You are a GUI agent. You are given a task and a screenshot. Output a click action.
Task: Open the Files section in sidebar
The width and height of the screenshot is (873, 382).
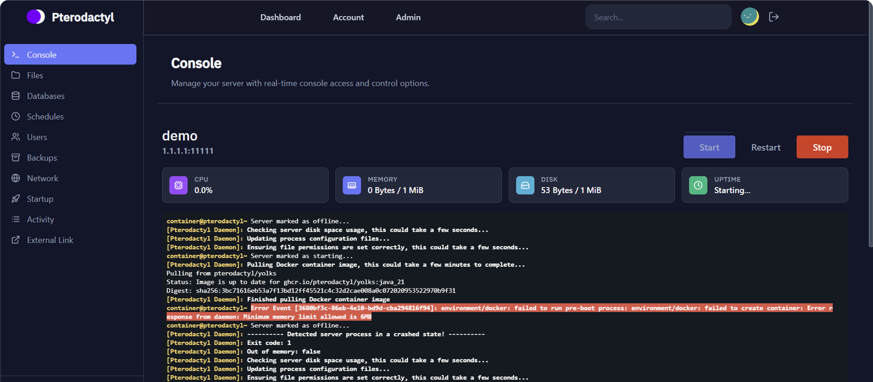[35, 75]
